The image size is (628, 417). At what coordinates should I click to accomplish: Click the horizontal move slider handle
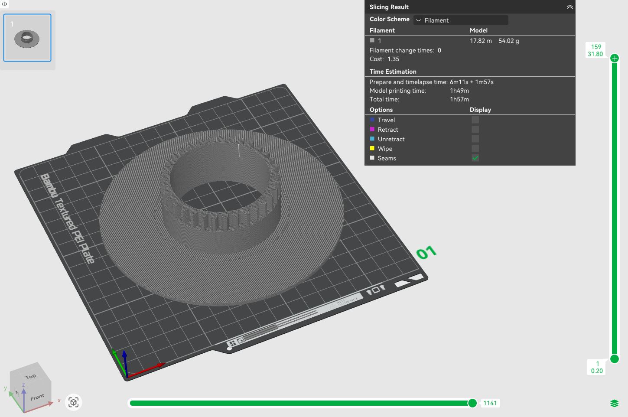pos(472,403)
